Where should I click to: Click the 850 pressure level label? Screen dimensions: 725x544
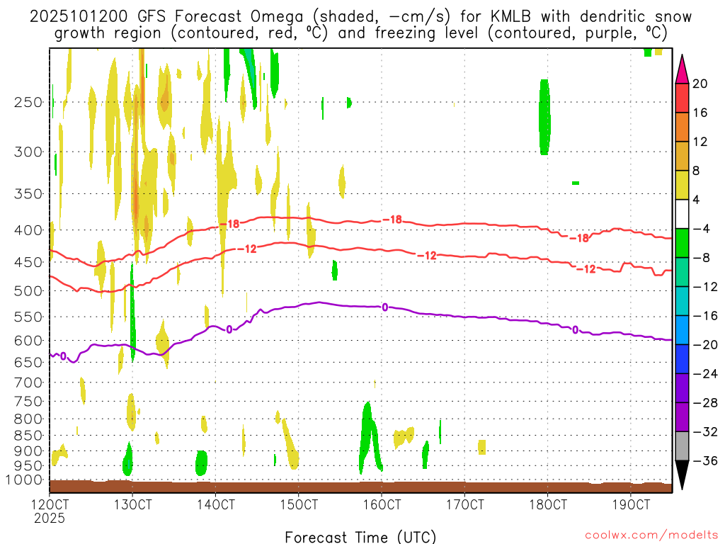(28, 436)
